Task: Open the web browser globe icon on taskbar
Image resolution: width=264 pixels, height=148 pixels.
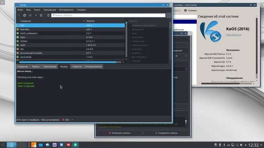Action: pyautogui.click(x=48, y=145)
